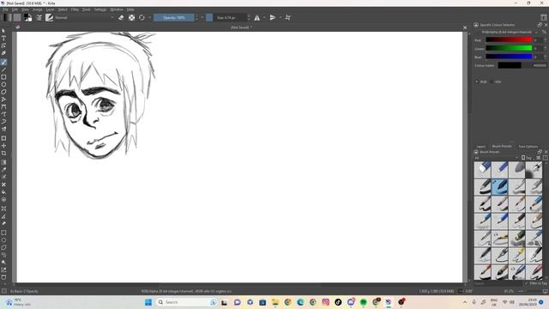Switch to the Tool Options tab
Screen dimensions: 549x309
coord(528,147)
